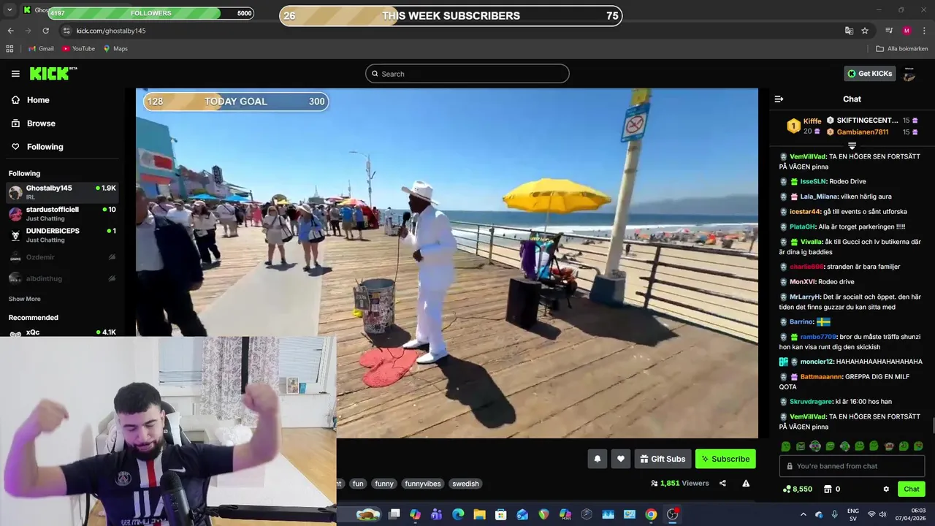Open Google Chrome from taskbar
935x526 pixels.
651,514
